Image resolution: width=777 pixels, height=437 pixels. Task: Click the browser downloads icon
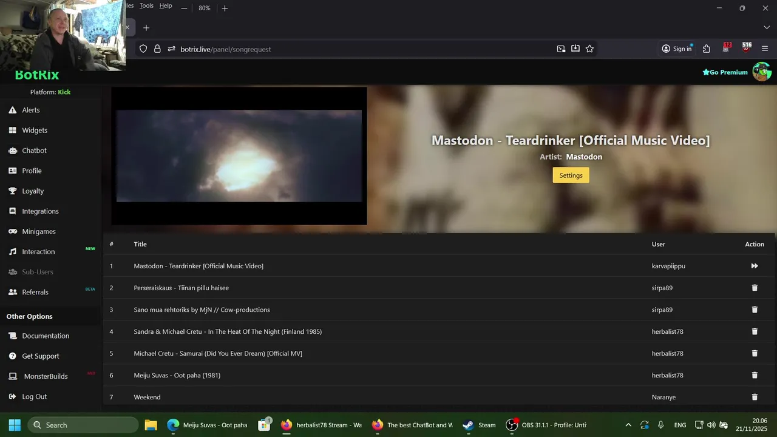pos(575,49)
